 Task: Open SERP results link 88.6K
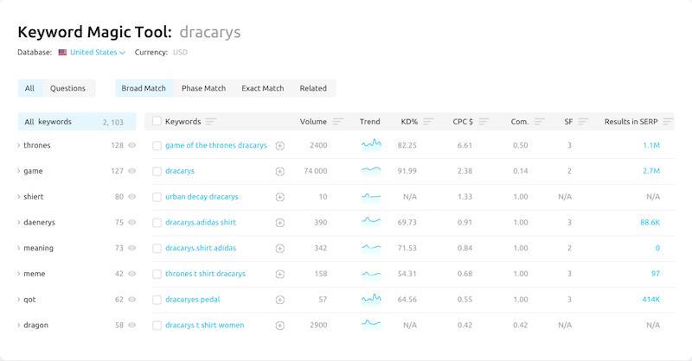[x=650, y=222]
